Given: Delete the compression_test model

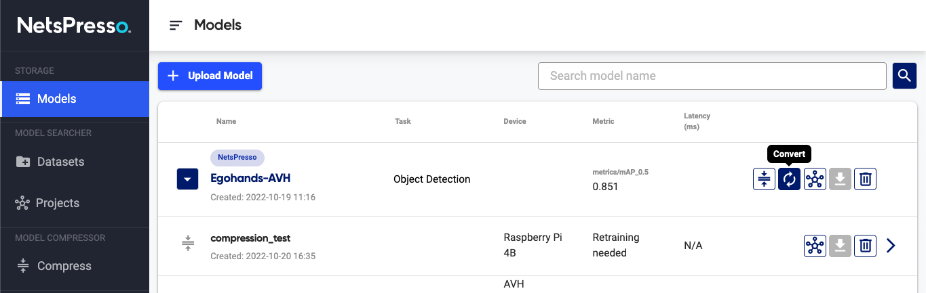Looking at the screenshot, I should pos(865,246).
